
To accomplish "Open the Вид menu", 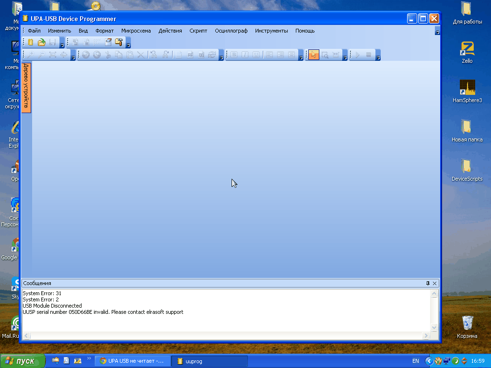I will (83, 31).
